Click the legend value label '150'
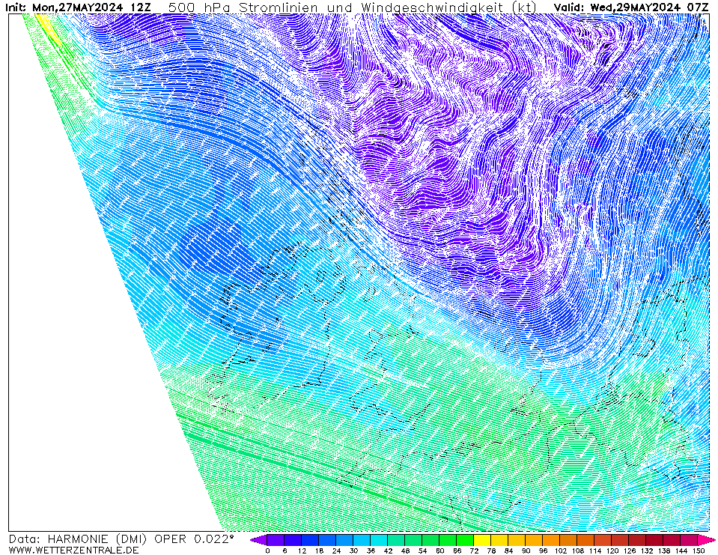Image resolution: width=718 pixels, height=555 pixels. pos(699,551)
